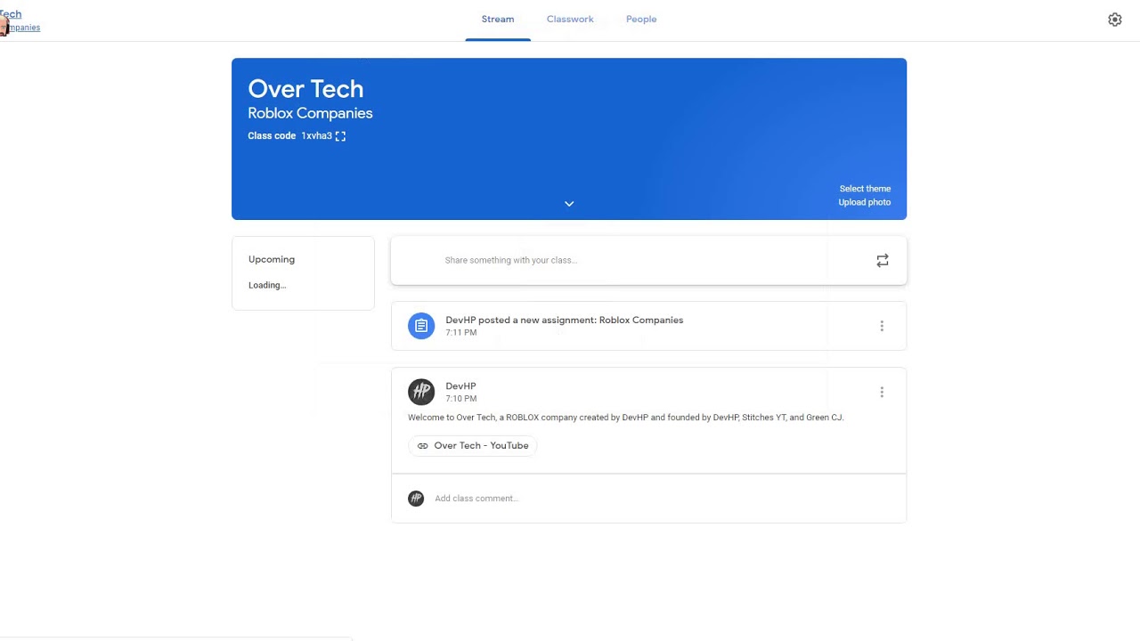Screen dimensions: 1140x641
Task: Display the class code in fullscreen
Action: [x=340, y=136]
